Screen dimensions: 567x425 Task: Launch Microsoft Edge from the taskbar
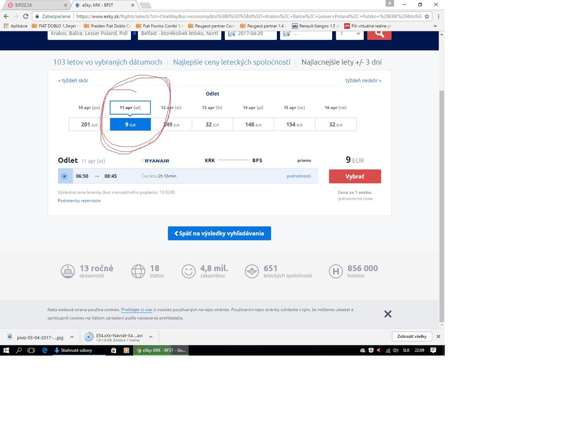44,350
